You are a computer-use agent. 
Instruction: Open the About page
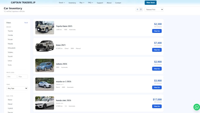click(x=109, y=3)
